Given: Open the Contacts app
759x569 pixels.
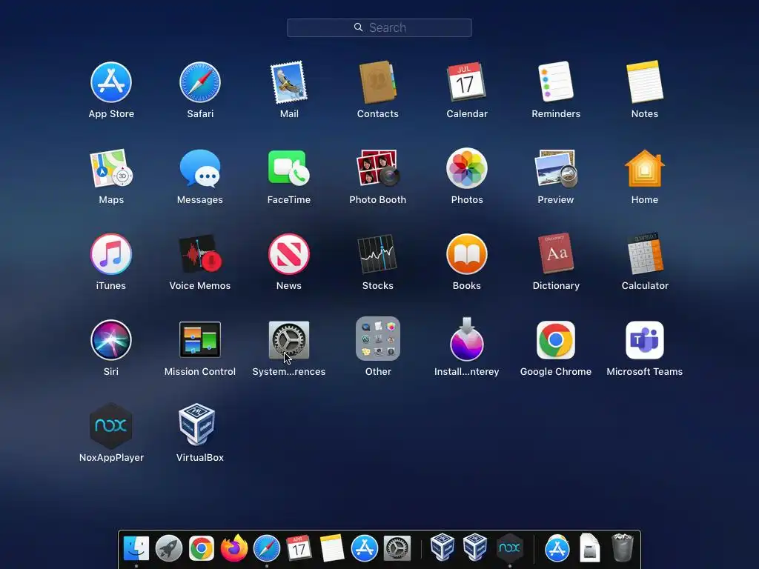Looking at the screenshot, I should coord(377,82).
